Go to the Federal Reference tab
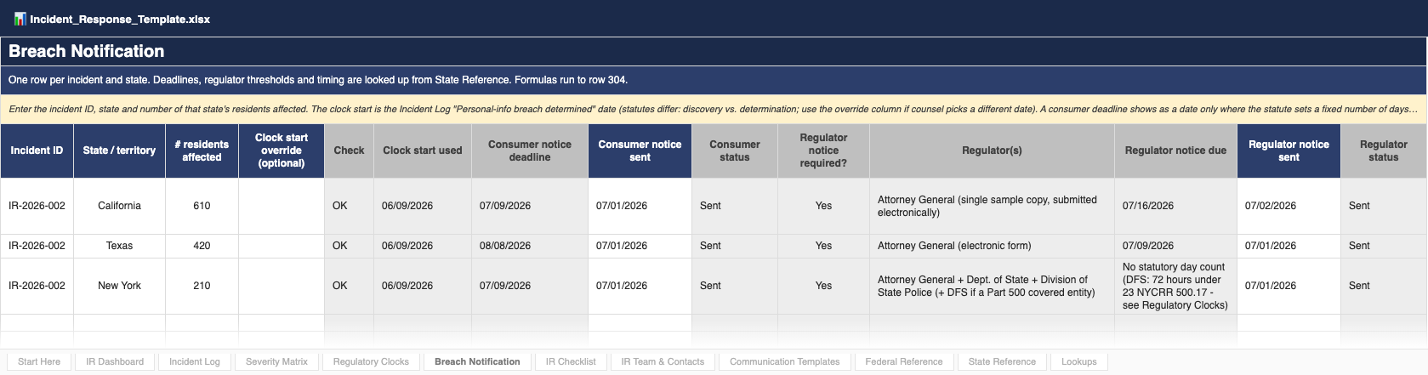 (904, 361)
